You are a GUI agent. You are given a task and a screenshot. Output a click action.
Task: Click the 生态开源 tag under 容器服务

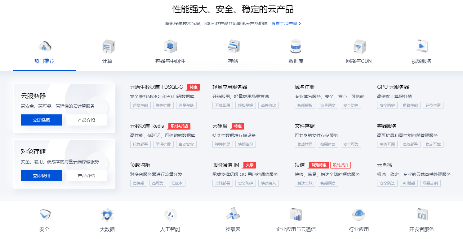(387, 144)
